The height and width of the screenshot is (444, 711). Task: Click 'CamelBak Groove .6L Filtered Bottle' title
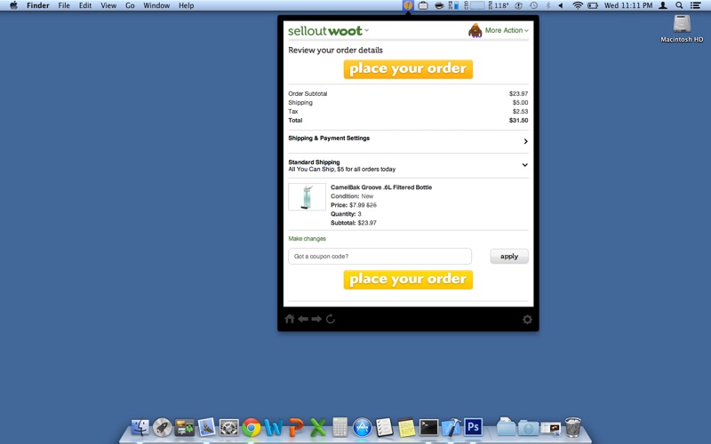pyautogui.click(x=381, y=187)
